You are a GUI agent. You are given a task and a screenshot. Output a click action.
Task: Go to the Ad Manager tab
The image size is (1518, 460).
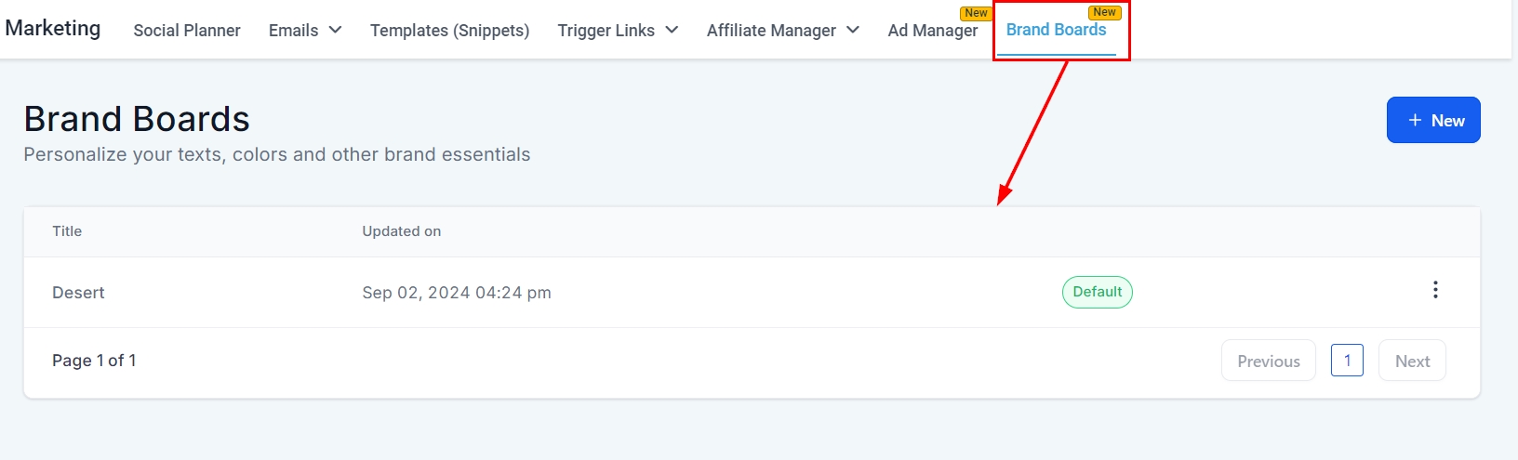pyautogui.click(x=932, y=31)
